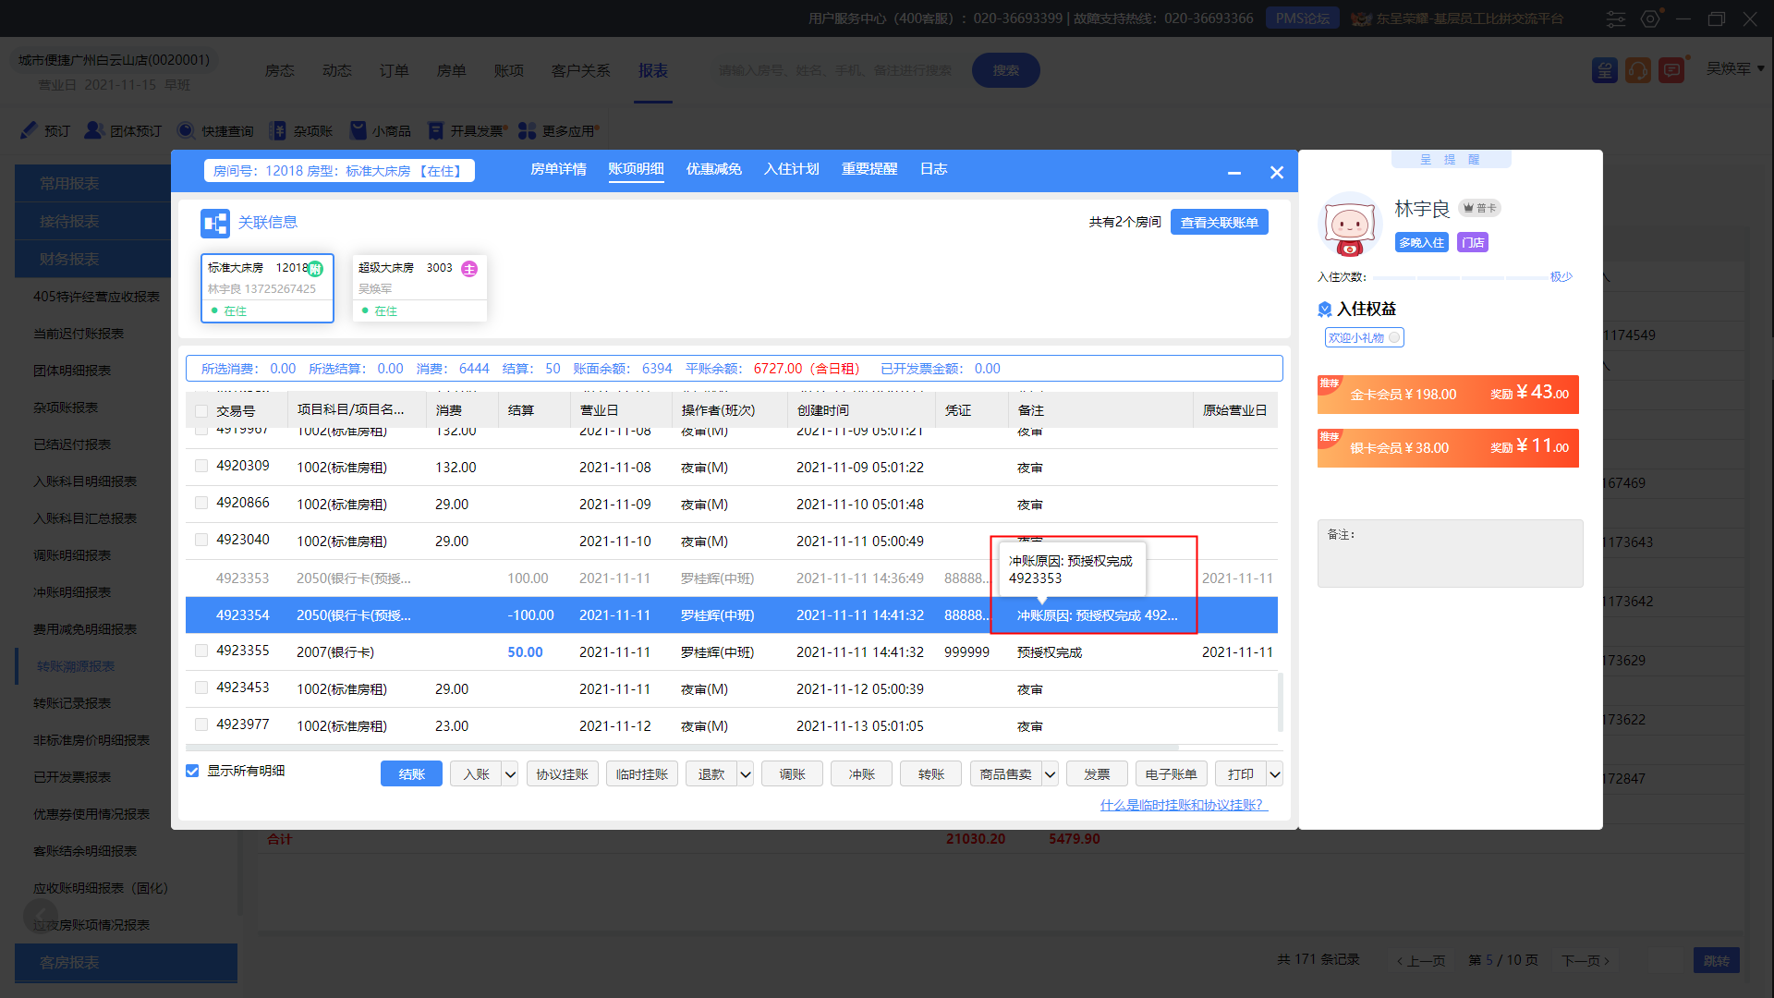Uncheck 显示所有明细 checkbox
This screenshot has width=1774, height=998.
pos(192,771)
